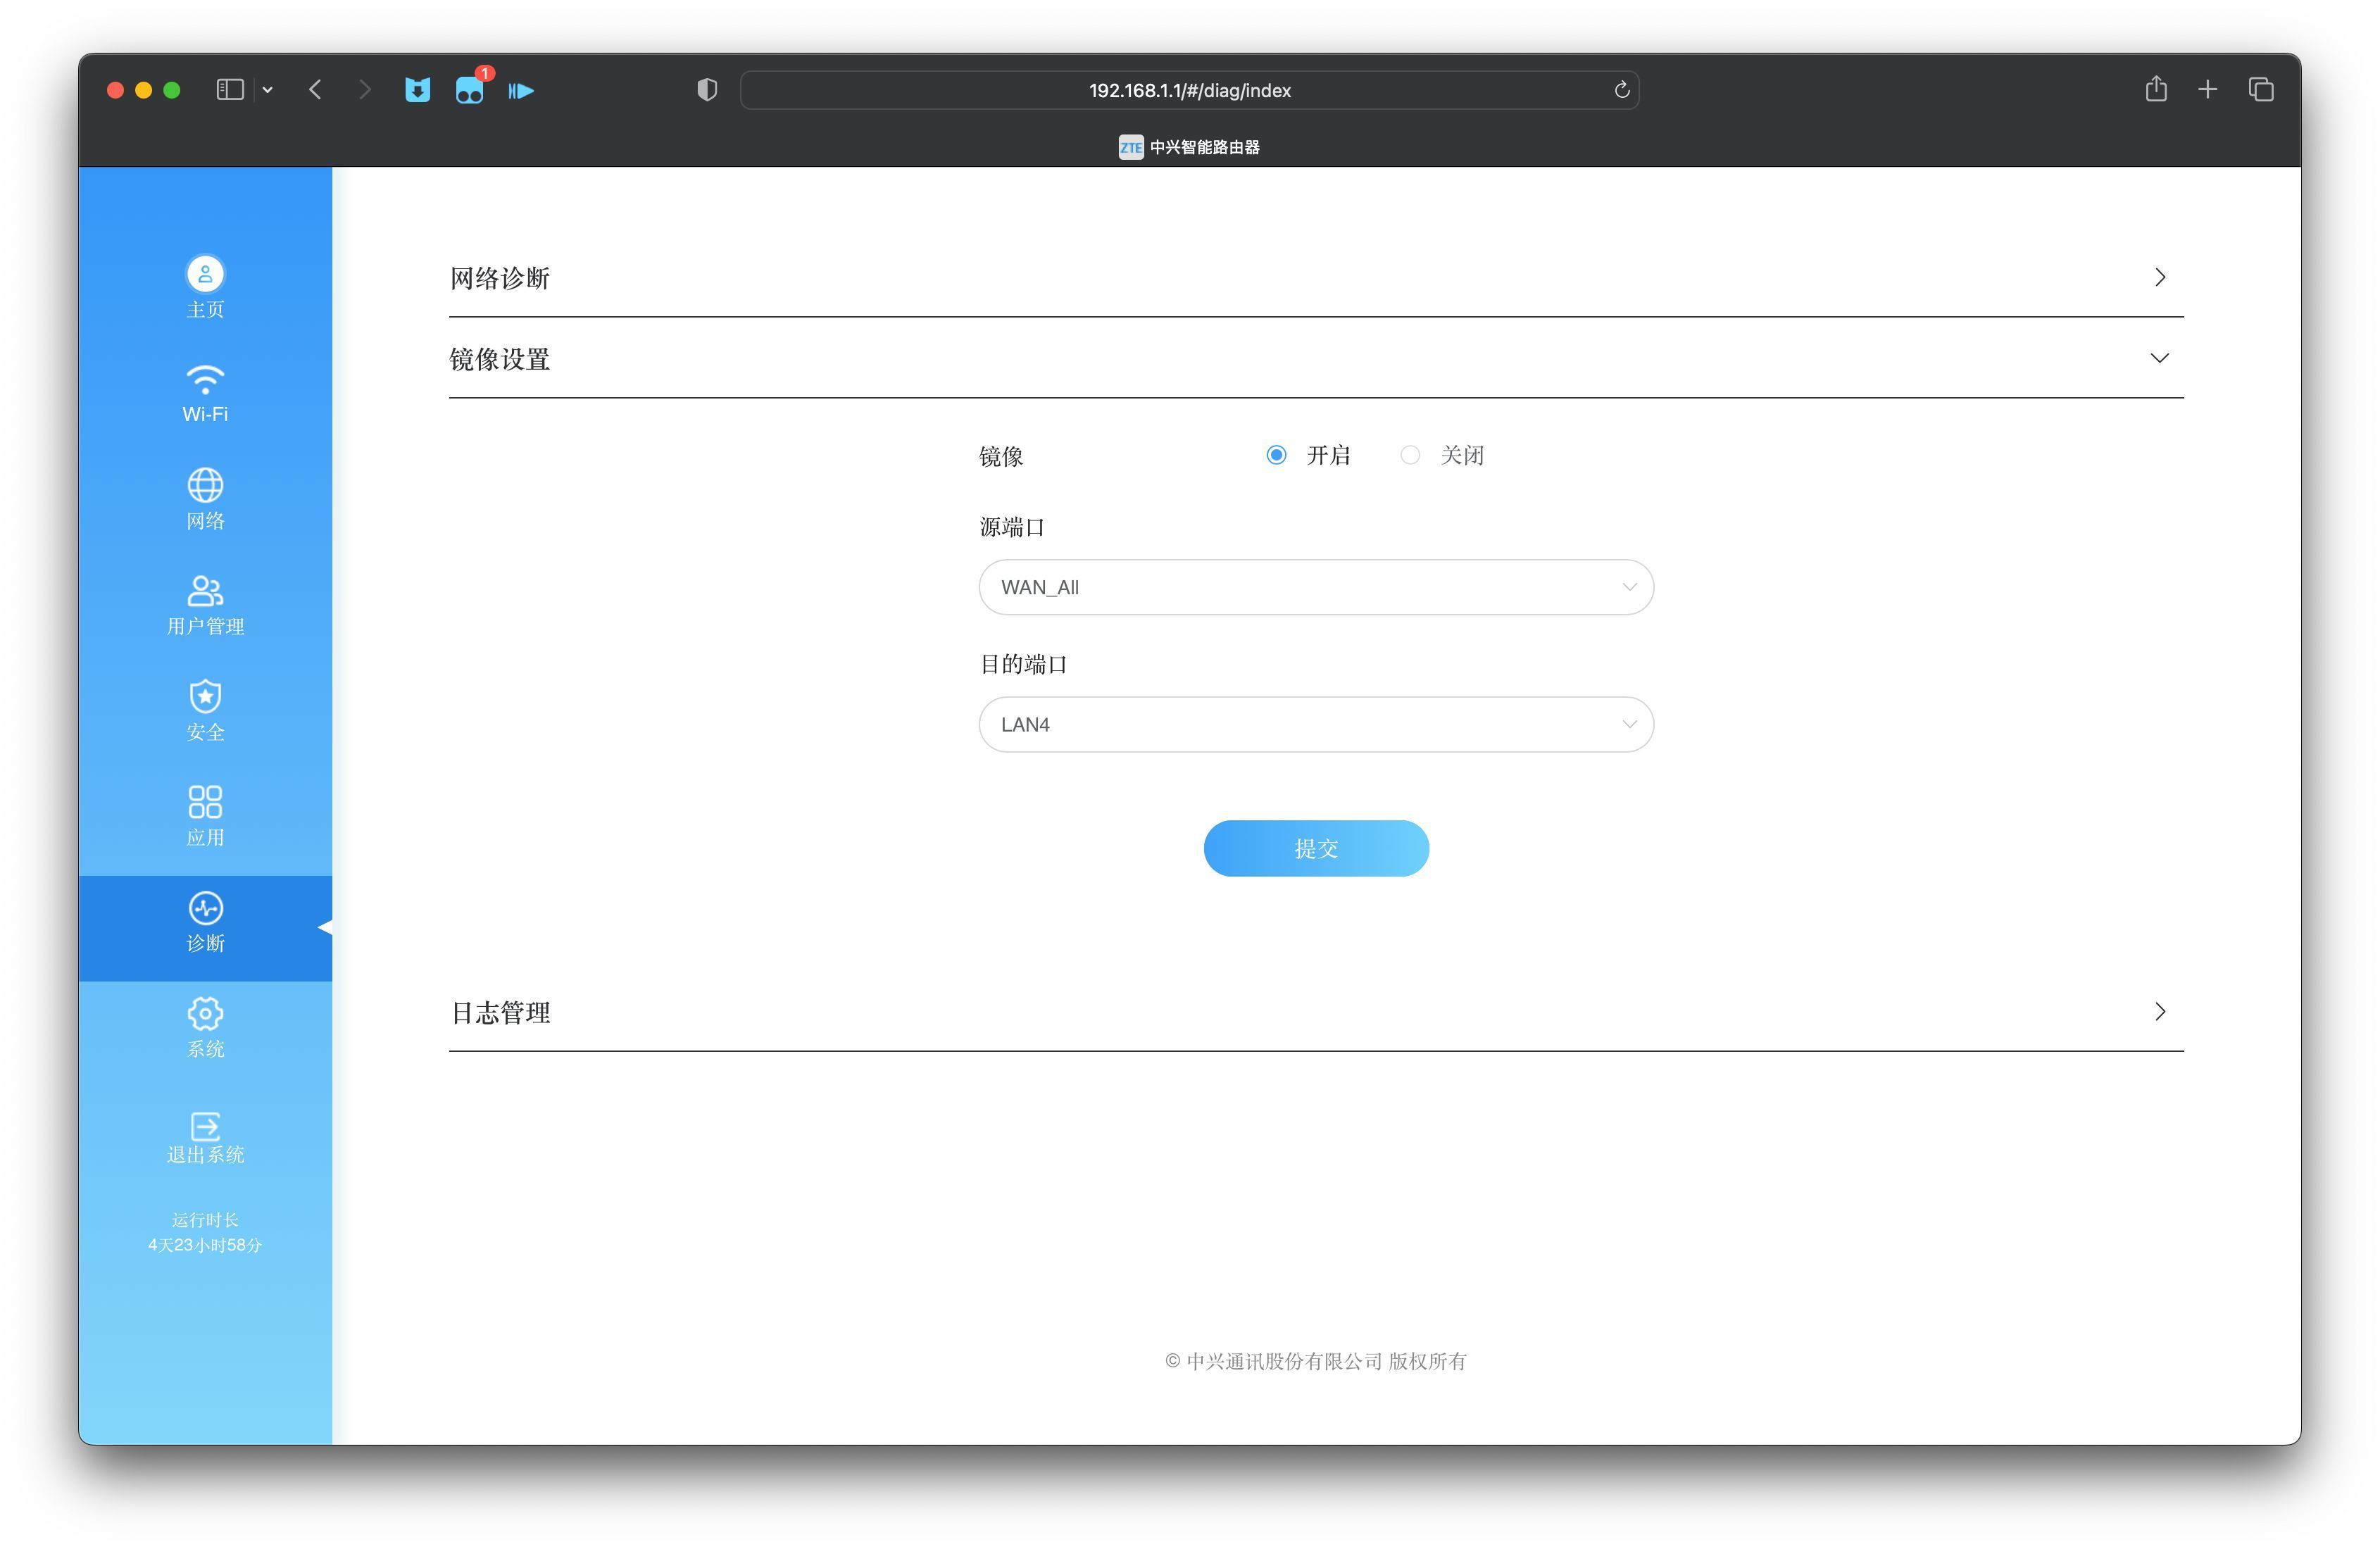
Task: Click the 运行时长 uptime text
Action: pos(205,1220)
